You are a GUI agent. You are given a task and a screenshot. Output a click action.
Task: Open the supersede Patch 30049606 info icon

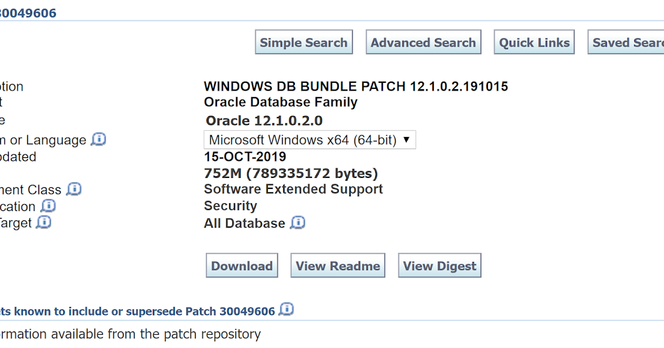287,310
